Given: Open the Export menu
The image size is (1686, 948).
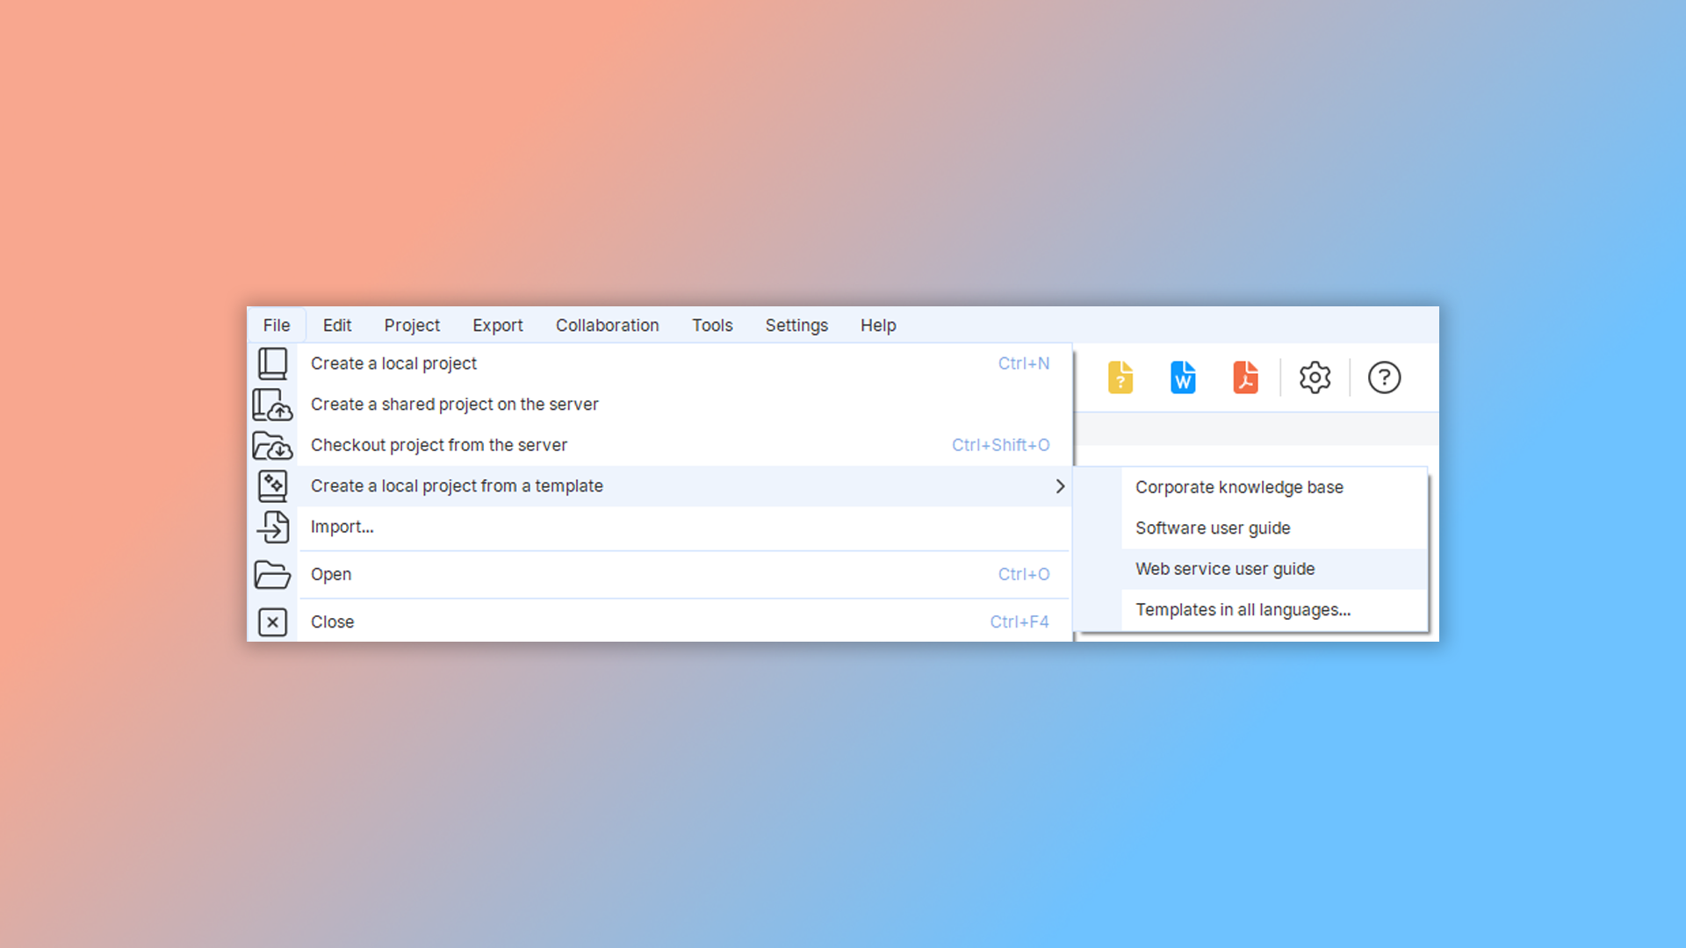Looking at the screenshot, I should coord(497,326).
